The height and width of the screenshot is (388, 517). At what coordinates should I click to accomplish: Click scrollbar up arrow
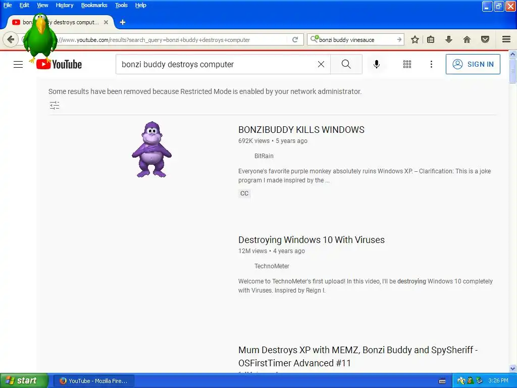coord(513,54)
